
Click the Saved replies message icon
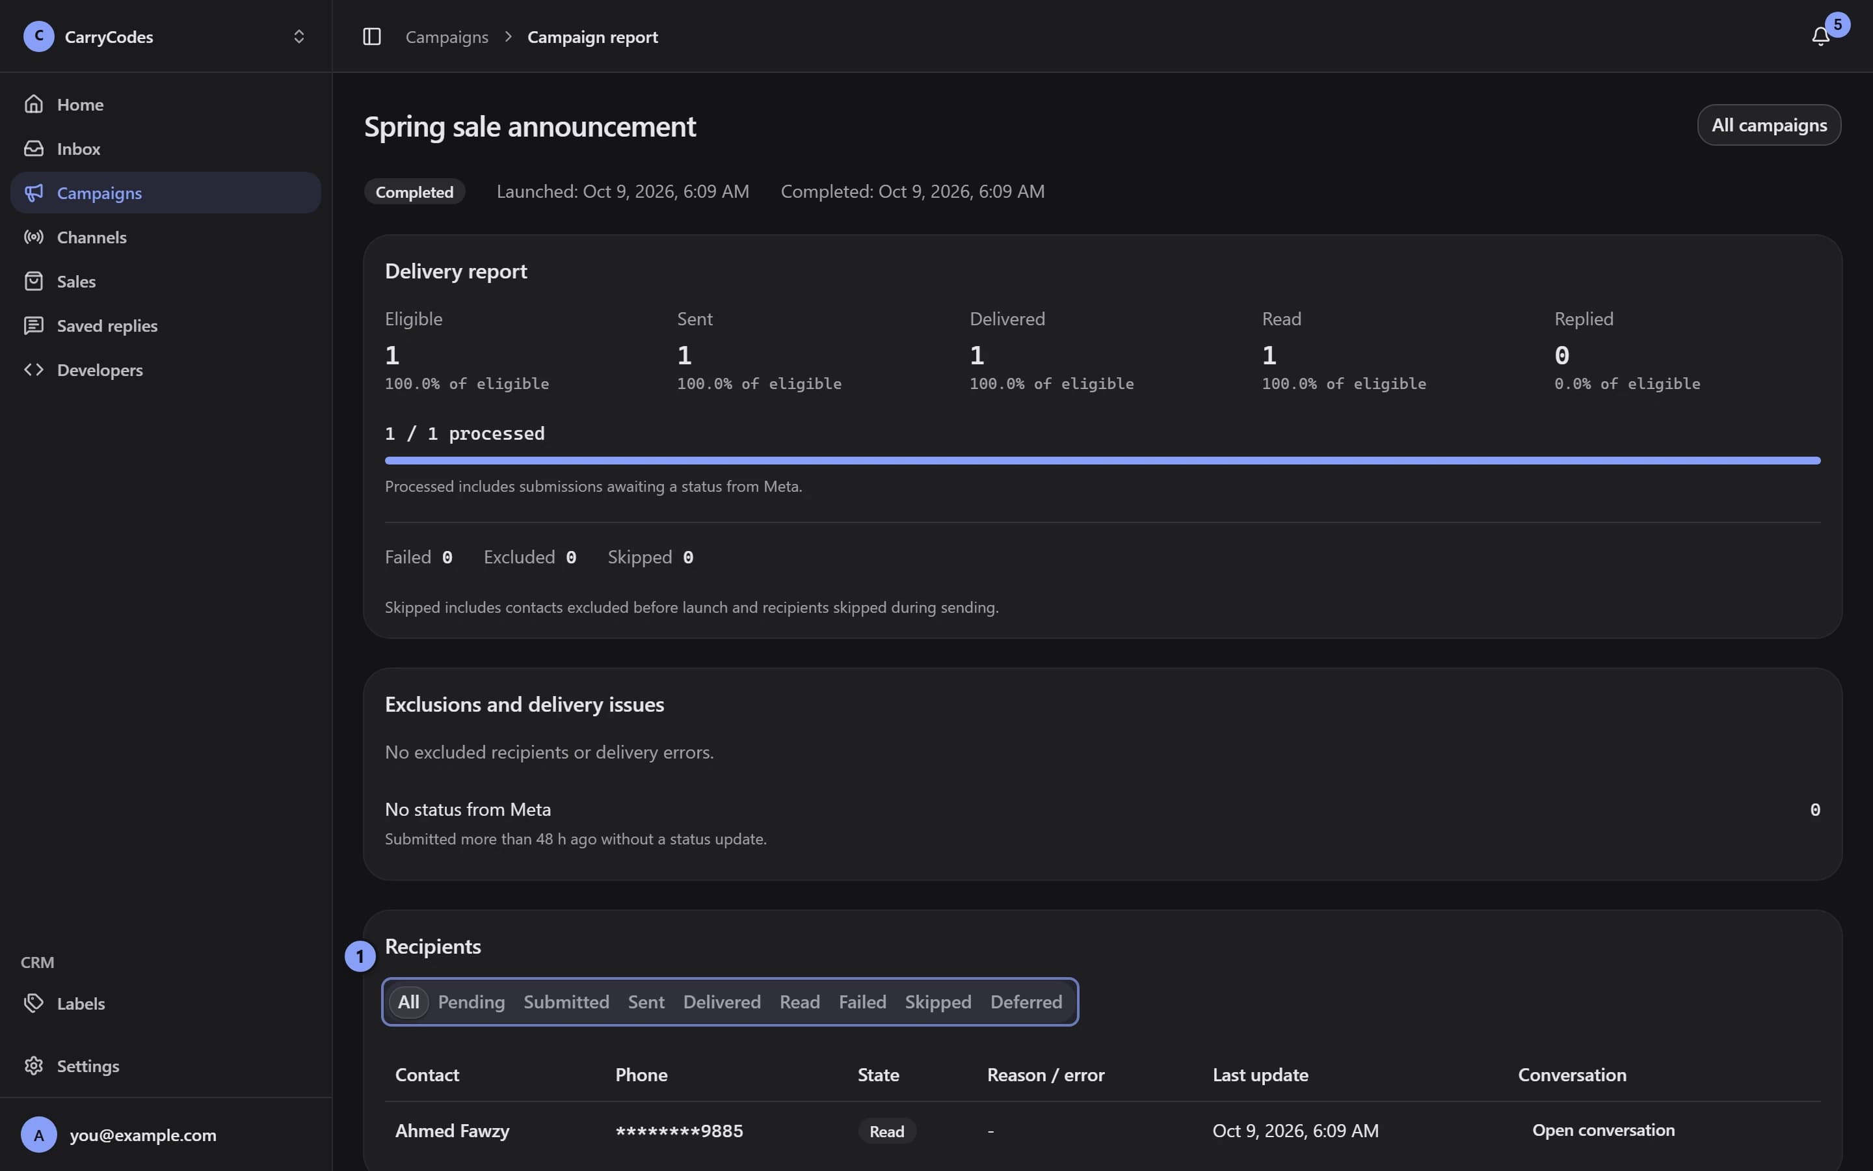click(x=33, y=325)
